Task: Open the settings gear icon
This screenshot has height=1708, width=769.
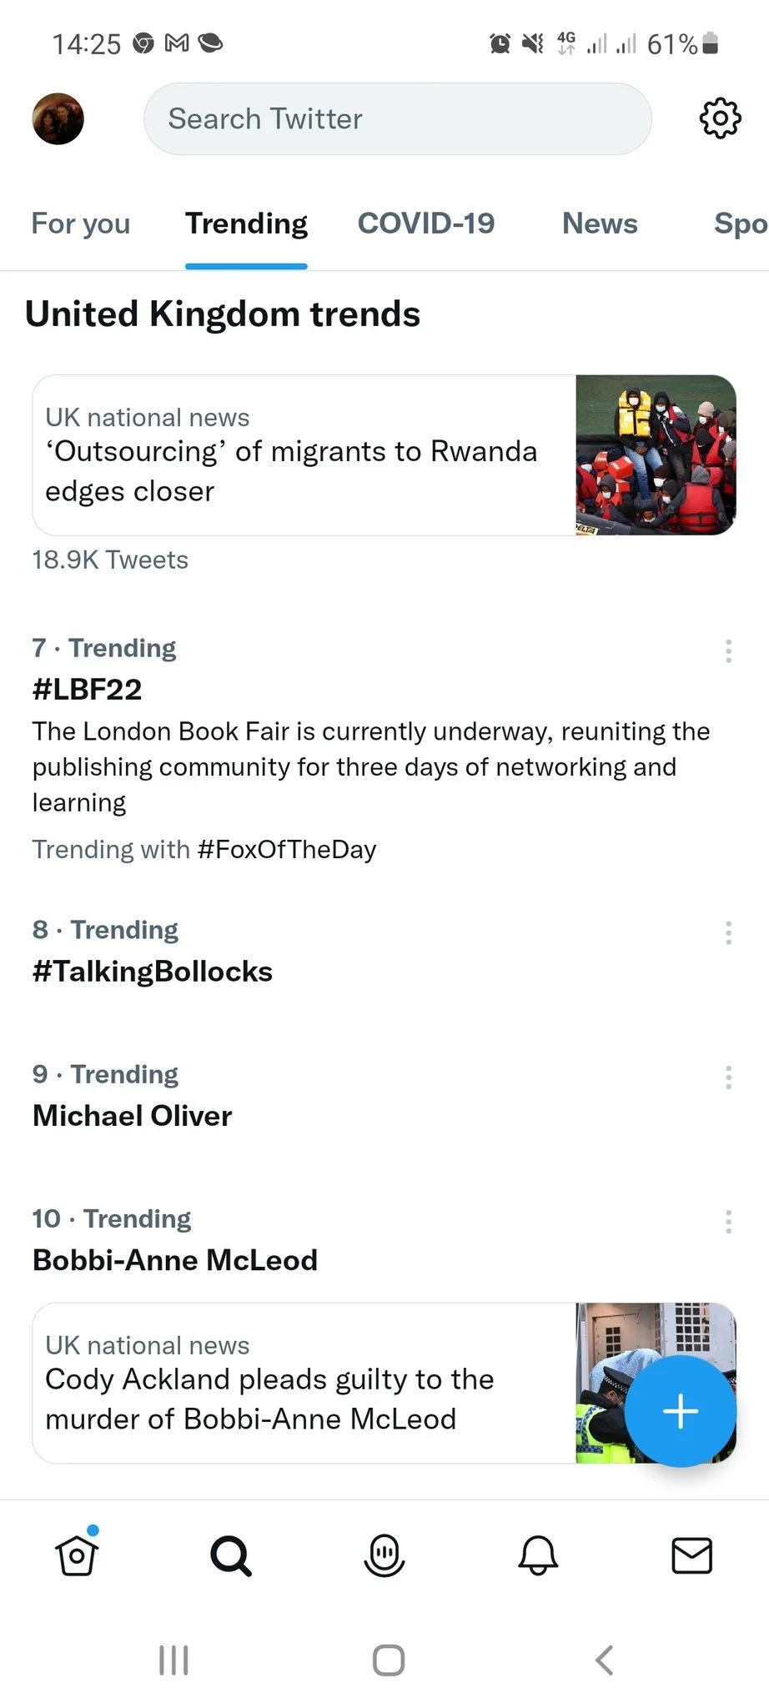Action: 720,118
